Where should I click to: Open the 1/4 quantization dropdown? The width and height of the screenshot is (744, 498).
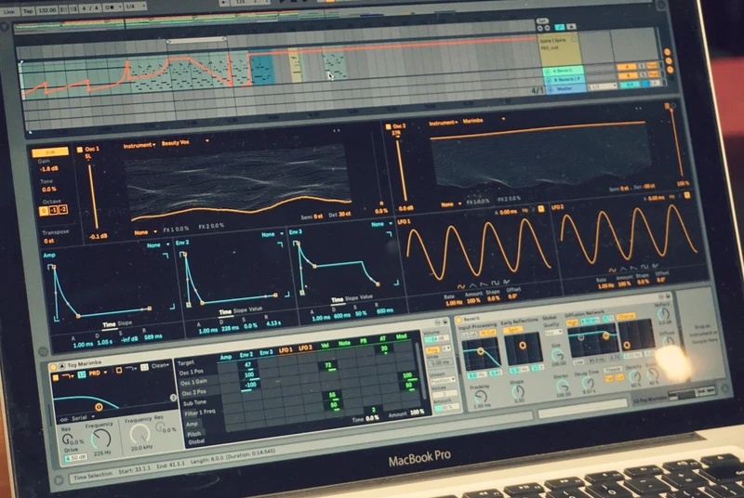[136, 7]
